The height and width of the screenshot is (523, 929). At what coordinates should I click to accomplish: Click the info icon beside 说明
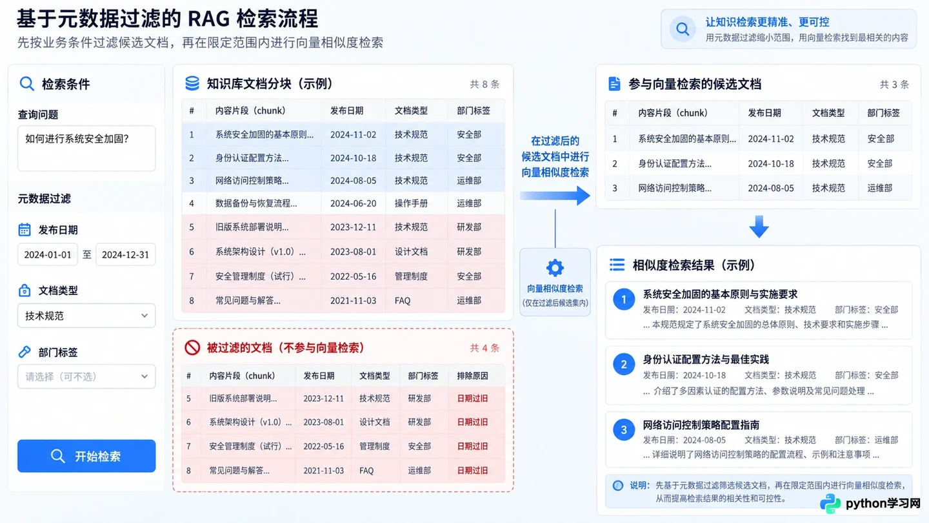coord(618,486)
